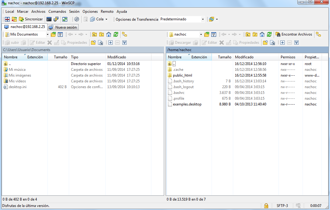Open the Mis Documentos directory dropdown
Image resolution: width=330 pixels, height=210 pixels.
(47, 34)
